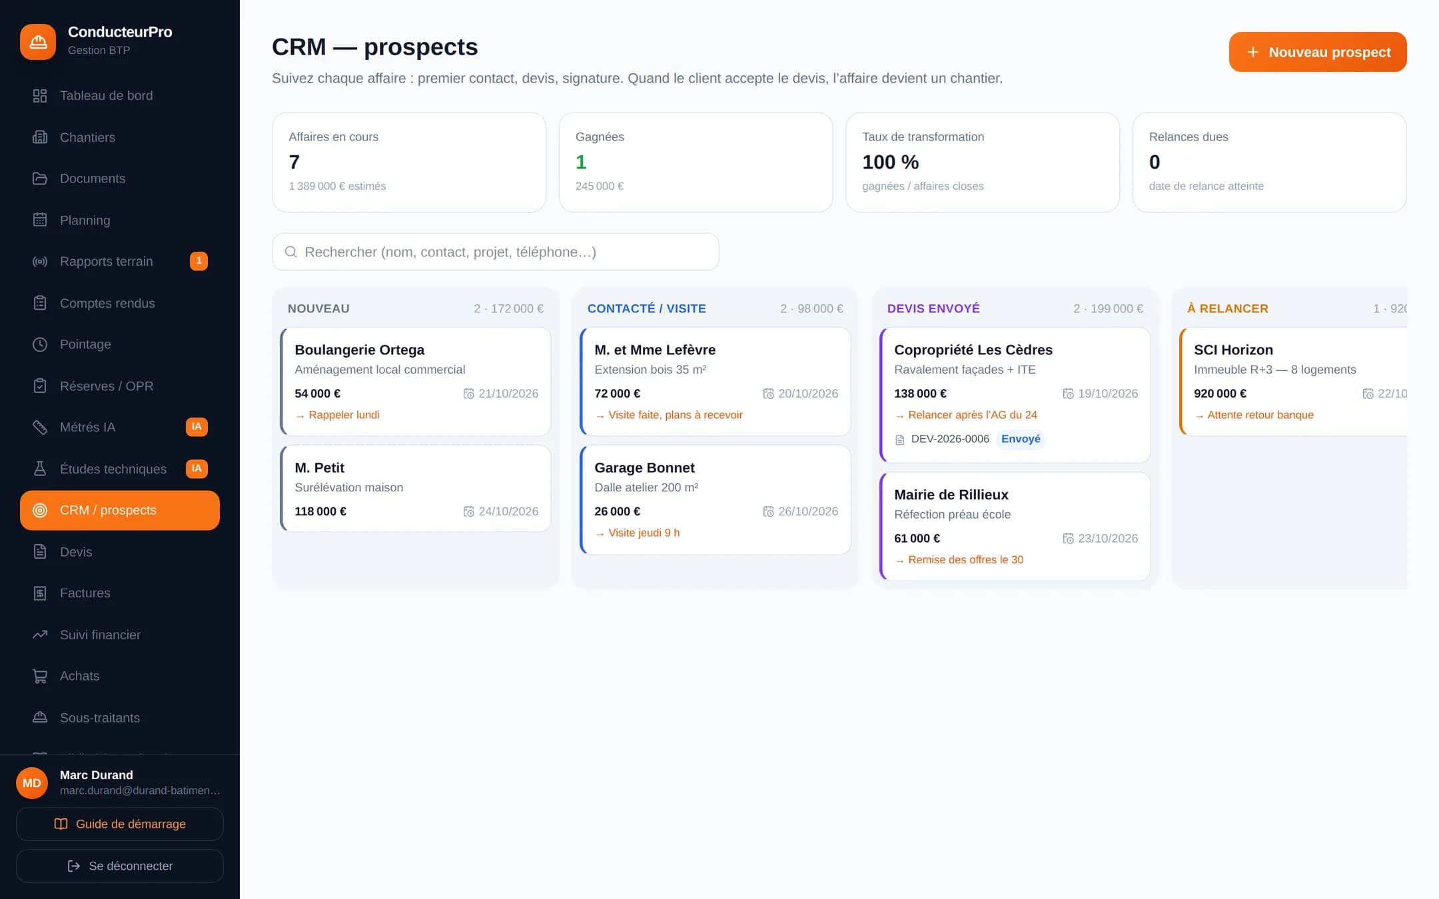Viewport: 1439px width, 899px height.
Task: Open Études techniques flask icon
Action: pos(40,469)
